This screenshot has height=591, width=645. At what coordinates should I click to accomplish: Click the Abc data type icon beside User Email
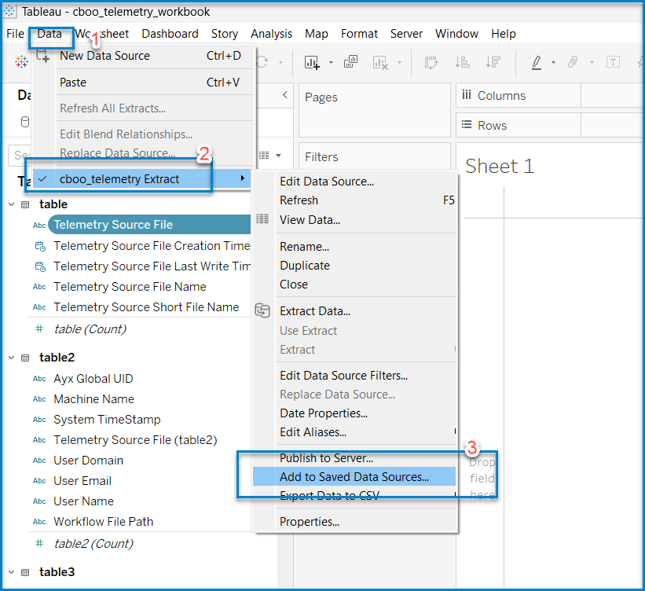click(39, 480)
